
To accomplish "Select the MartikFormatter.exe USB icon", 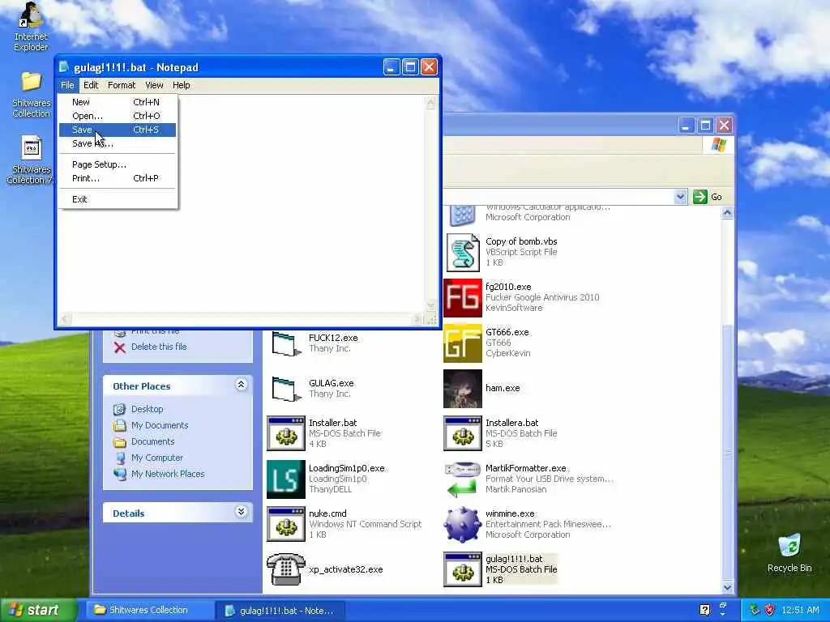I will (461, 479).
